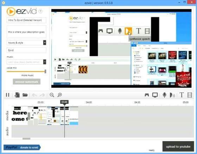Viewport: 197px width, 154px height.
Task: Click the 05:00 mark on the timeline ruler
Action: point(186,102)
